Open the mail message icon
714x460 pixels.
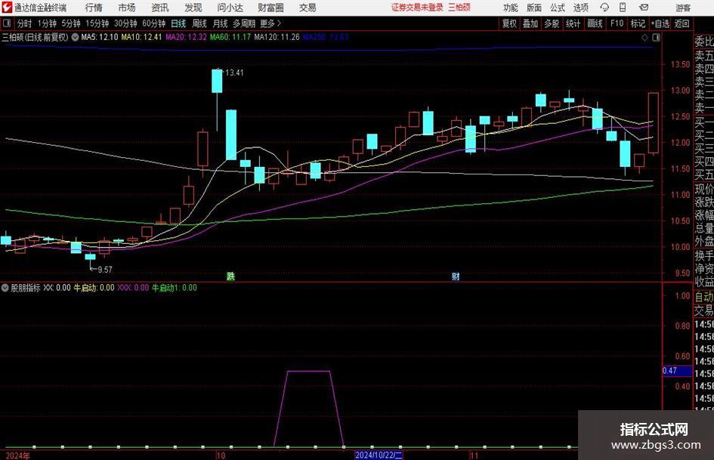tap(644, 8)
